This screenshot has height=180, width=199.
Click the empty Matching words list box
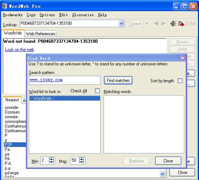click(144, 124)
